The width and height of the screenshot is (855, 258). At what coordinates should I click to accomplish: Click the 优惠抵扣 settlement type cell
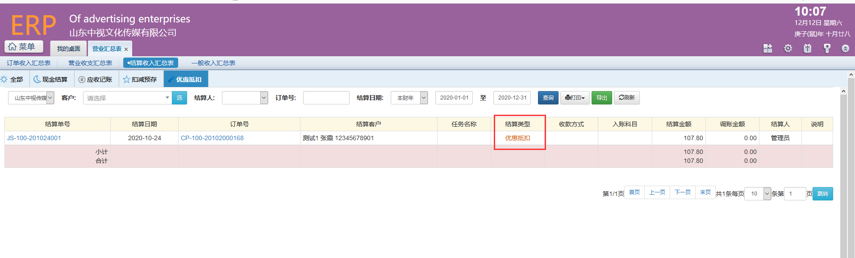pyautogui.click(x=517, y=138)
